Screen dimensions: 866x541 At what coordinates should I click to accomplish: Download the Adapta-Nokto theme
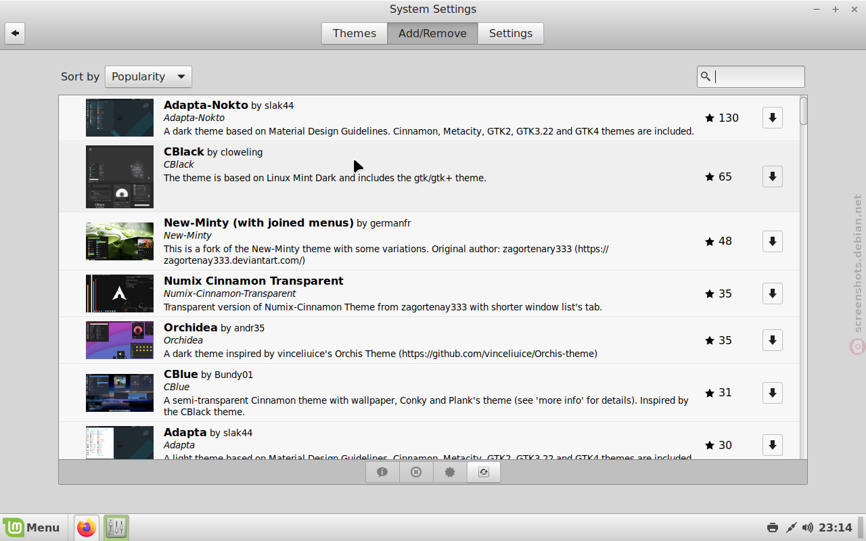[x=773, y=118]
